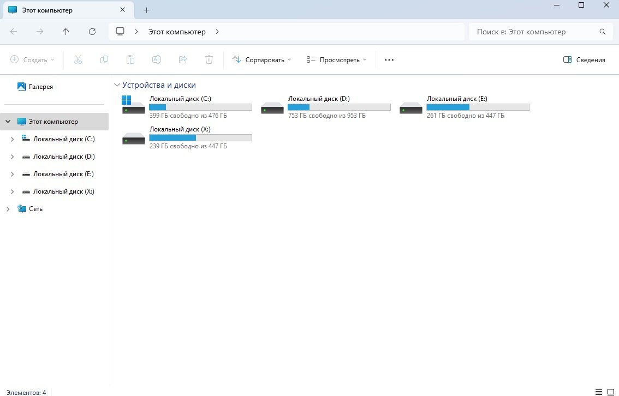619x396 pixels.
Task: Click text 399 ГБ свободно из 476 ГБ
Action: (x=188, y=116)
